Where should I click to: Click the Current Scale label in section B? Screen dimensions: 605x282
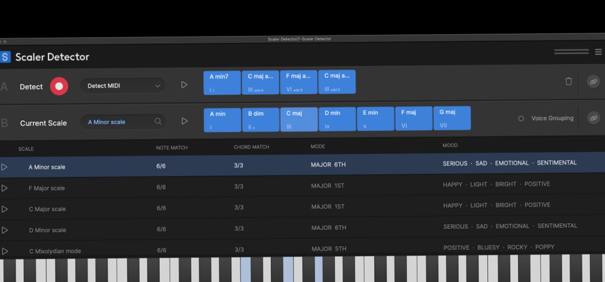(43, 123)
